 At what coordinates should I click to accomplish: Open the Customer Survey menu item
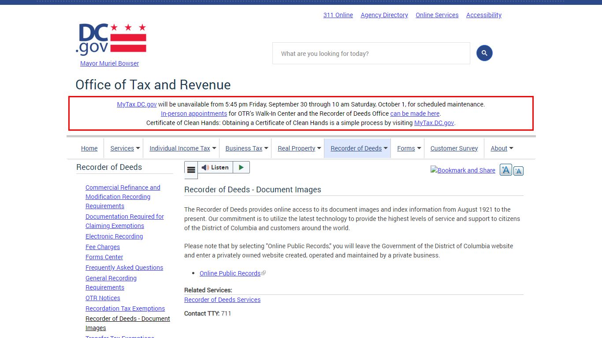(x=454, y=148)
